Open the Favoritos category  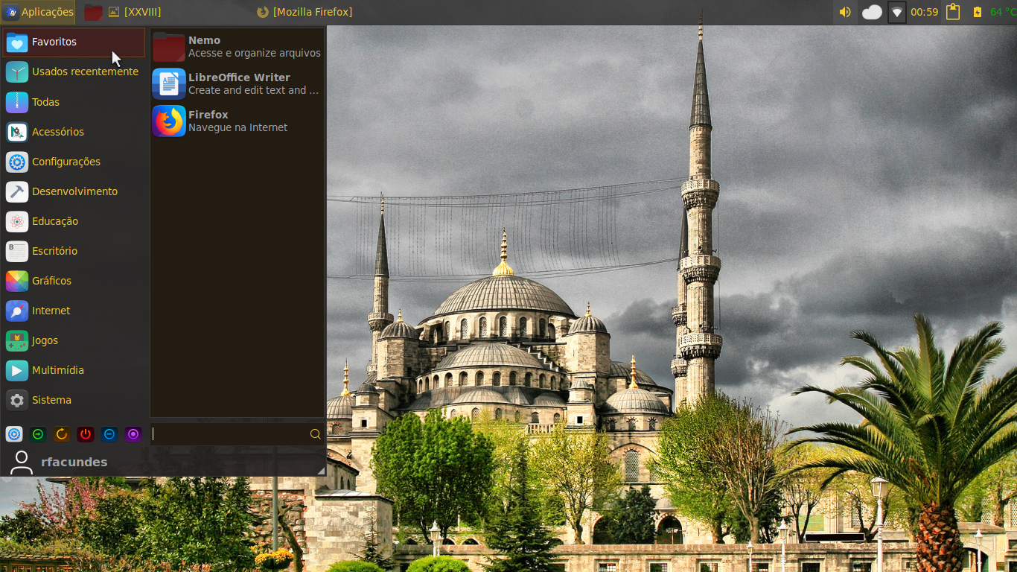click(x=74, y=42)
